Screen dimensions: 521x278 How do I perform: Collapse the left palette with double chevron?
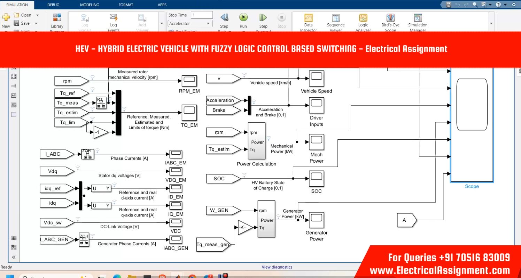point(14,257)
